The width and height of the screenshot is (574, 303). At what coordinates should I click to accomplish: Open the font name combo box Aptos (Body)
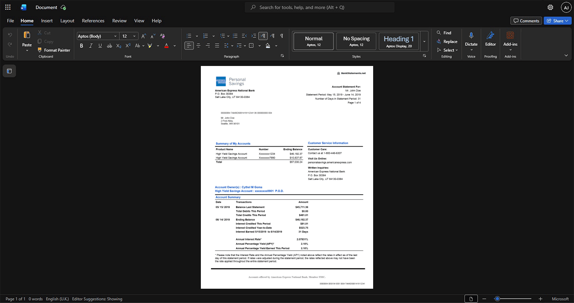(97, 36)
